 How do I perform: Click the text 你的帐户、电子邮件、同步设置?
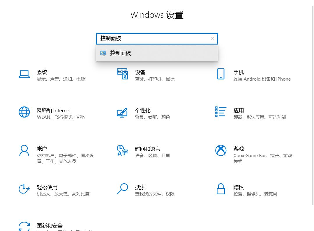65,158
